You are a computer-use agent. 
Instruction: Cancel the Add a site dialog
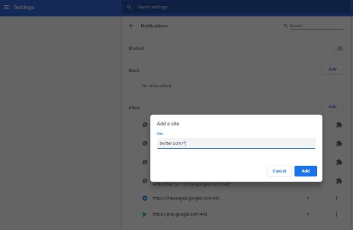click(279, 171)
